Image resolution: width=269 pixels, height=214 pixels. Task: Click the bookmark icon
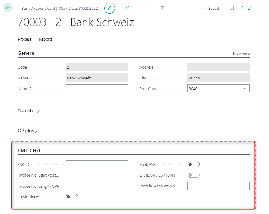click(x=232, y=8)
